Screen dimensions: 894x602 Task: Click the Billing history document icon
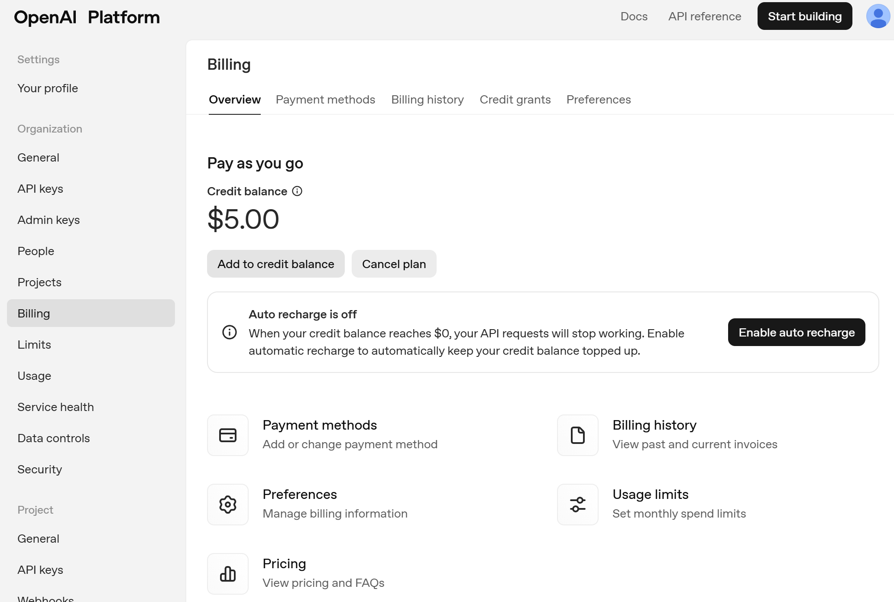coord(578,435)
